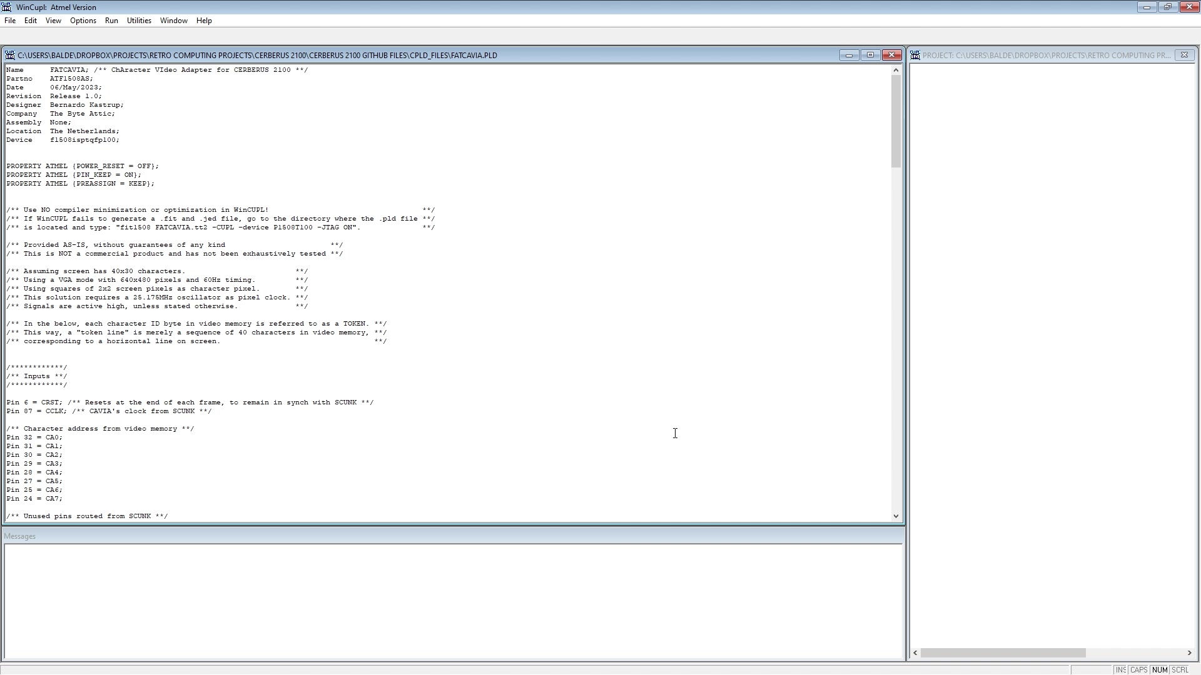Click the WinCupl application icon in title bar
This screenshot has width=1201, height=675.
click(x=6, y=7)
